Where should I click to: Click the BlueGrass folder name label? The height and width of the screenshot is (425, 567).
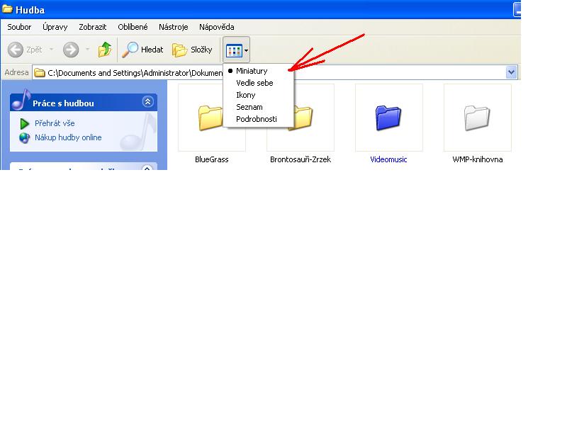211,159
